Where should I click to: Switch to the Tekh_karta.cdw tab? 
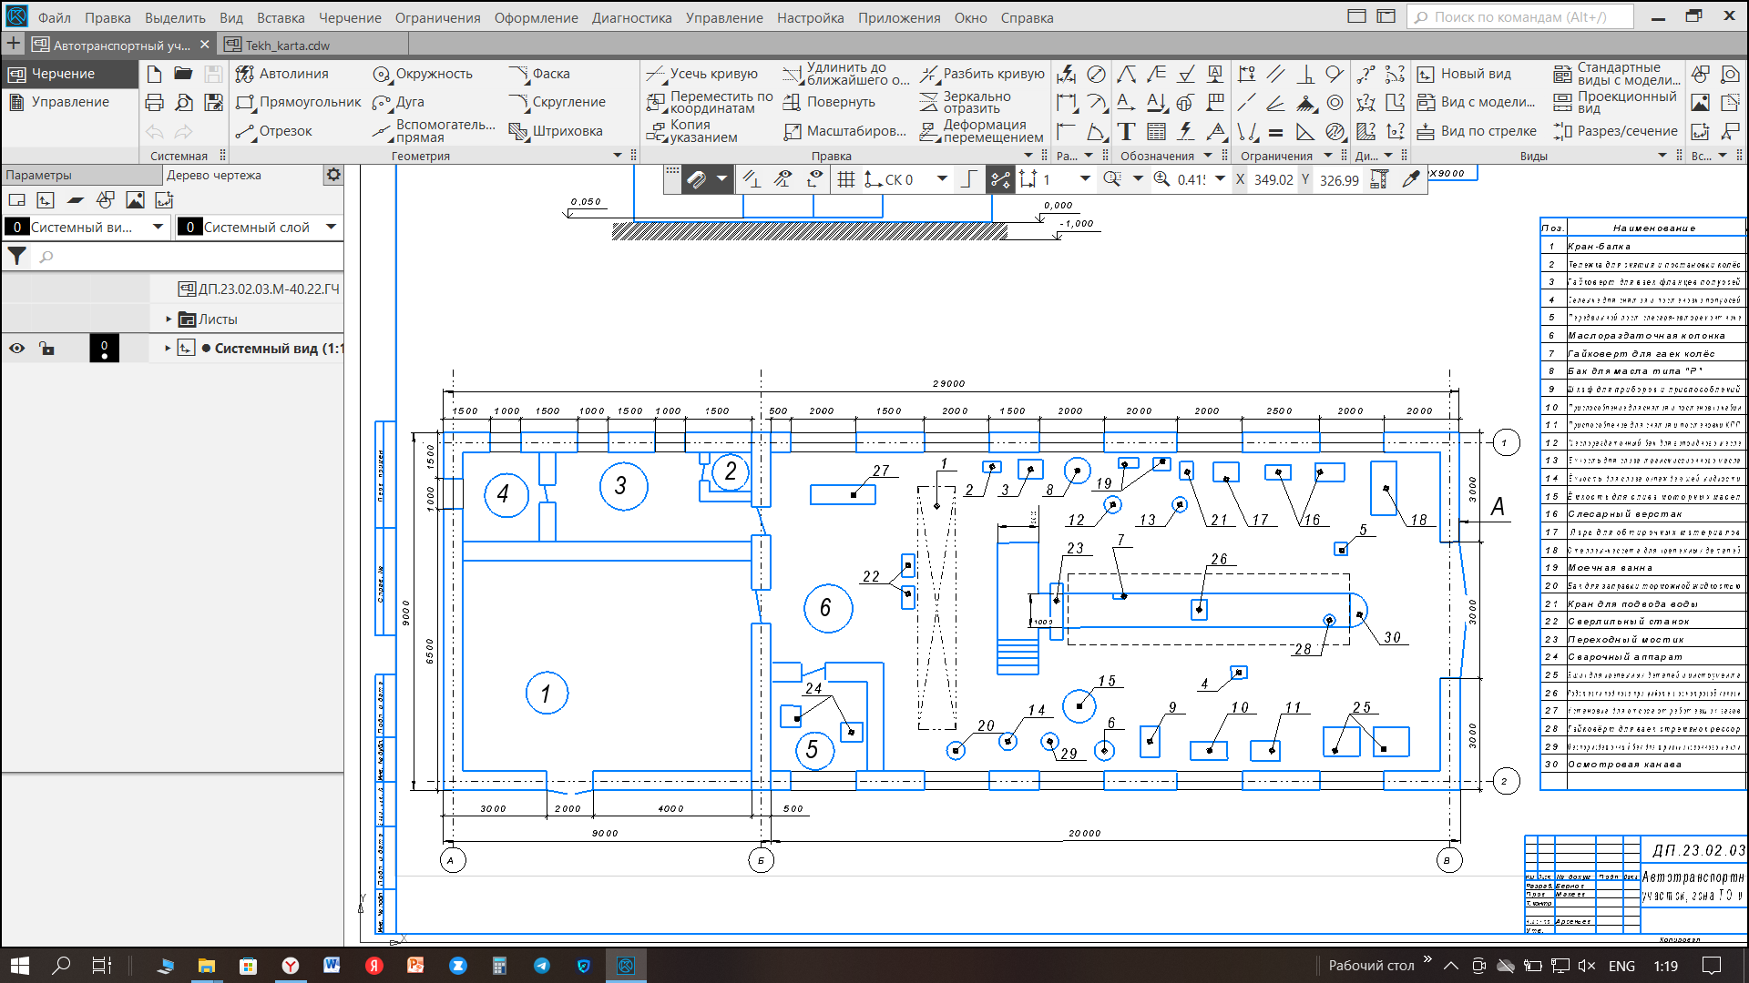click(287, 45)
